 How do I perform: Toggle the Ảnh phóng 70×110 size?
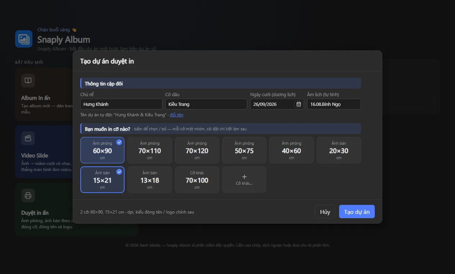[x=150, y=150]
